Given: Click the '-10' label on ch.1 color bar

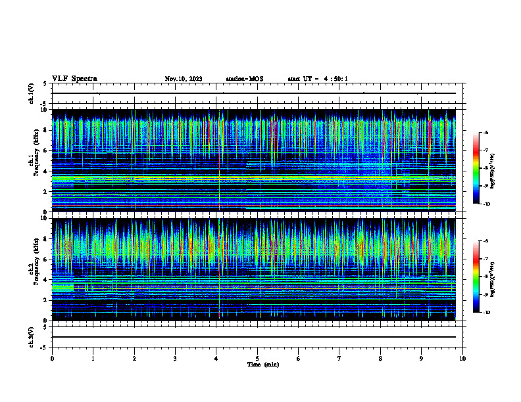Looking at the screenshot, I should pyautogui.click(x=486, y=204).
